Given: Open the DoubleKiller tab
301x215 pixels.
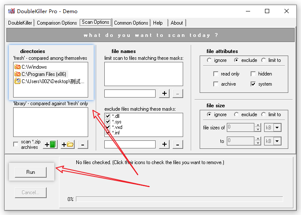Looking at the screenshot, I should pos(20,23).
